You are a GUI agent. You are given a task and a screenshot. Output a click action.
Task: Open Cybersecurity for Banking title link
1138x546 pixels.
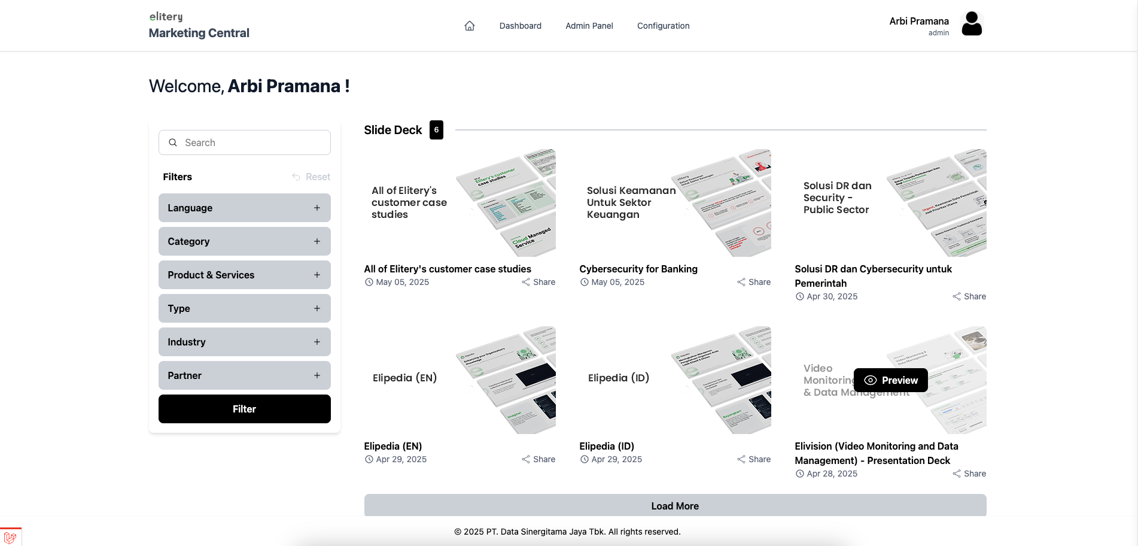[638, 269]
